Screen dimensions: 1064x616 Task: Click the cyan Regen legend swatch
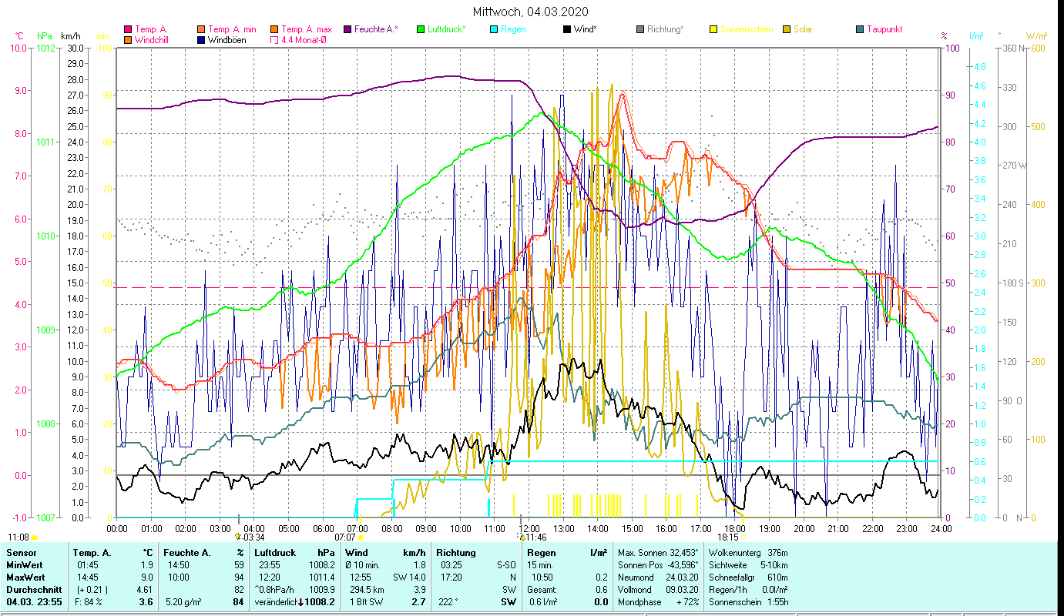click(493, 29)
